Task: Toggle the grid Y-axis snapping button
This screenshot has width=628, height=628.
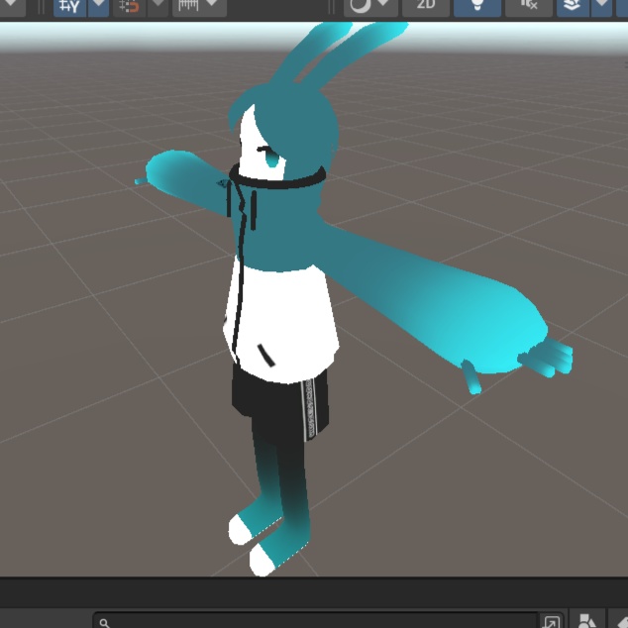Action: pos(69,7)
